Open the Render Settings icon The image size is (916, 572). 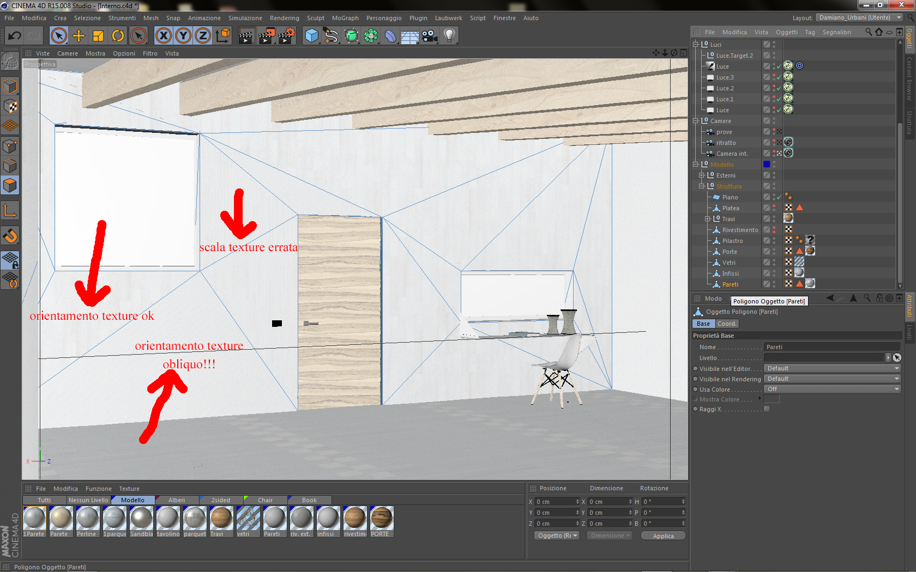[x=287, y=36]
